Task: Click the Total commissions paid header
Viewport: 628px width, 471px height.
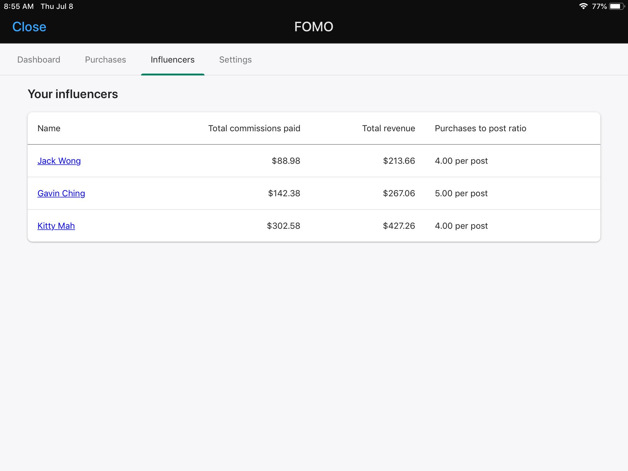Action: (x=254, y=128)
